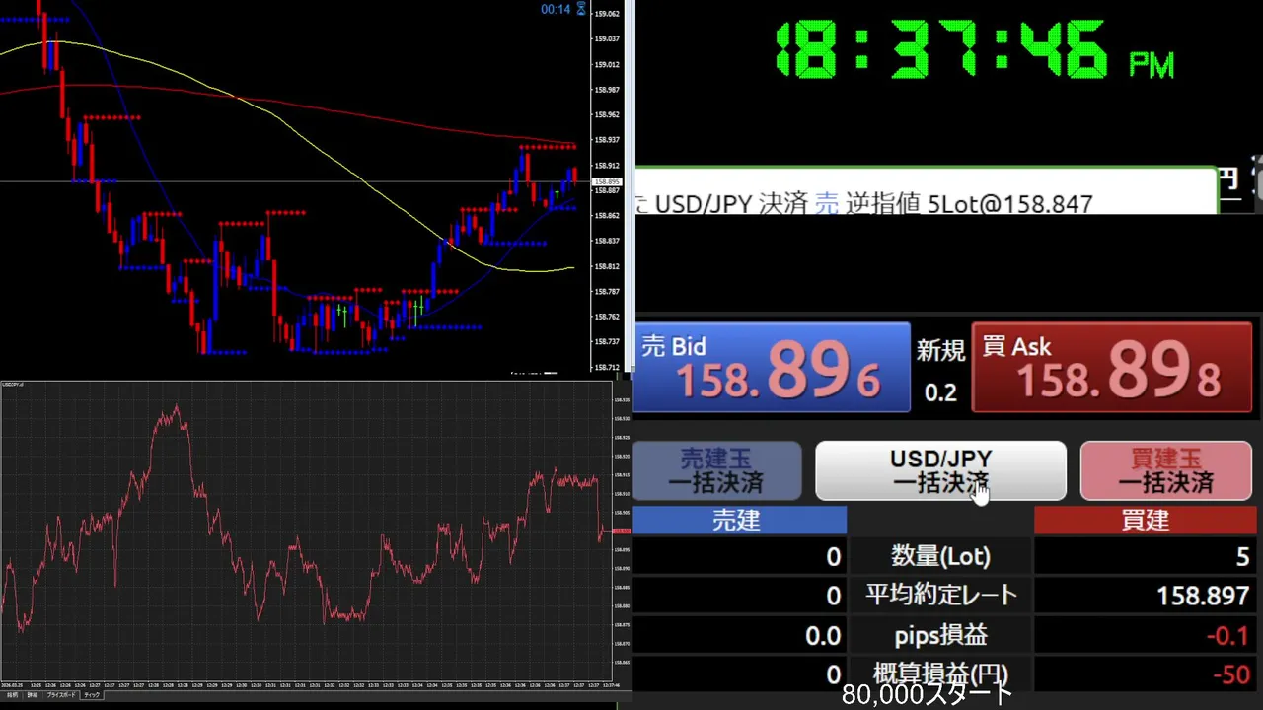Click the 18:37:46 PM digital clock
The image size is (1263, 710).
tap(975, 49)
